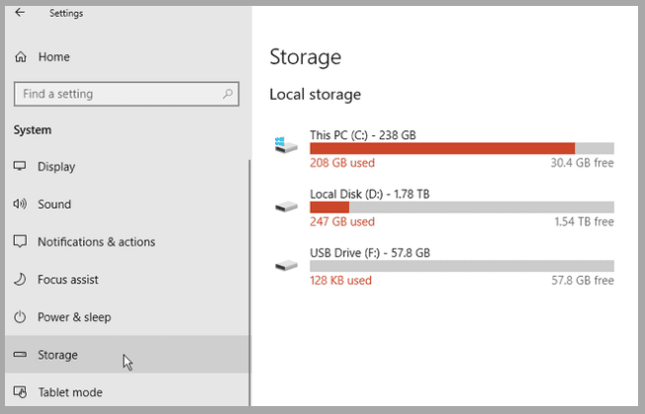
Task: Click the Storage drive icon in sidebar
Action: pos(20,355)
